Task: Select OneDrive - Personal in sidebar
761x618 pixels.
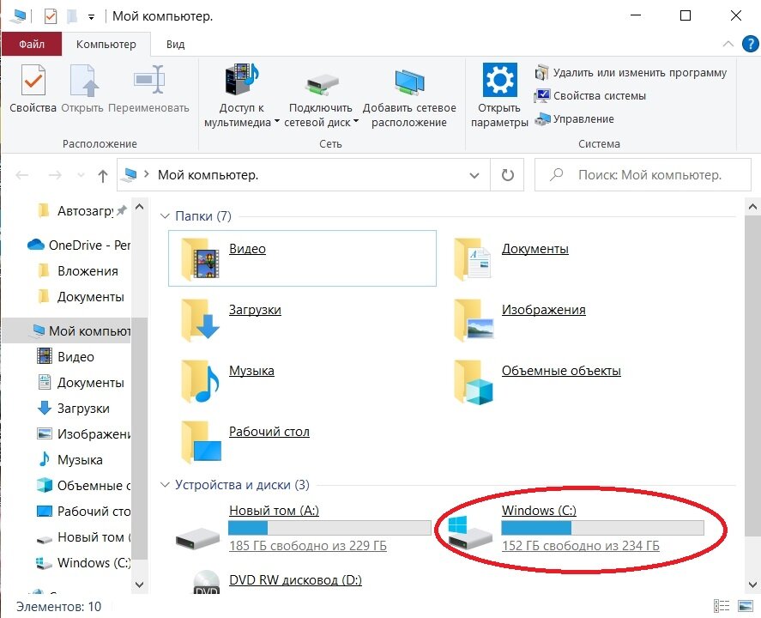Action: [80, 245]
